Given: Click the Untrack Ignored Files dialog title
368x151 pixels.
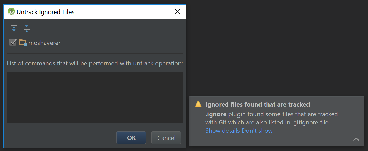Looking at the screenshot, I should [45, 12].
